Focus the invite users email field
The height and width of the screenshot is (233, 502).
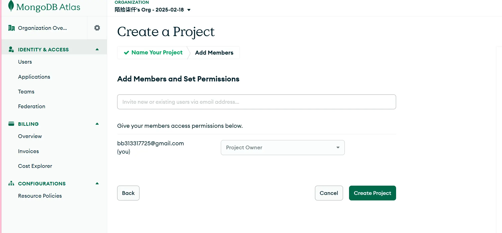click(256, 102)
